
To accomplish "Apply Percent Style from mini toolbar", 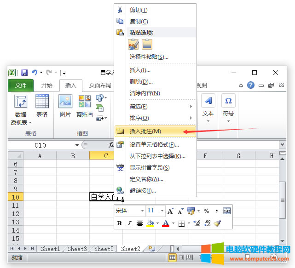I will tap(206, 211).
